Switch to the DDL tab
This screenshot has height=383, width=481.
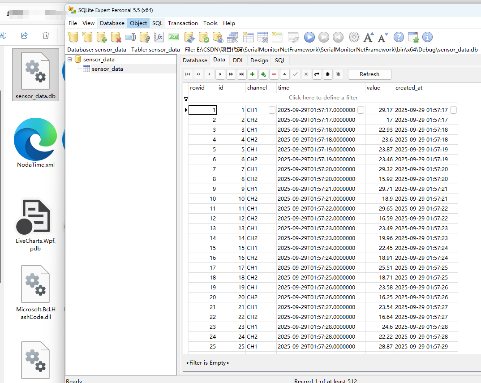[x=238, y=60]
